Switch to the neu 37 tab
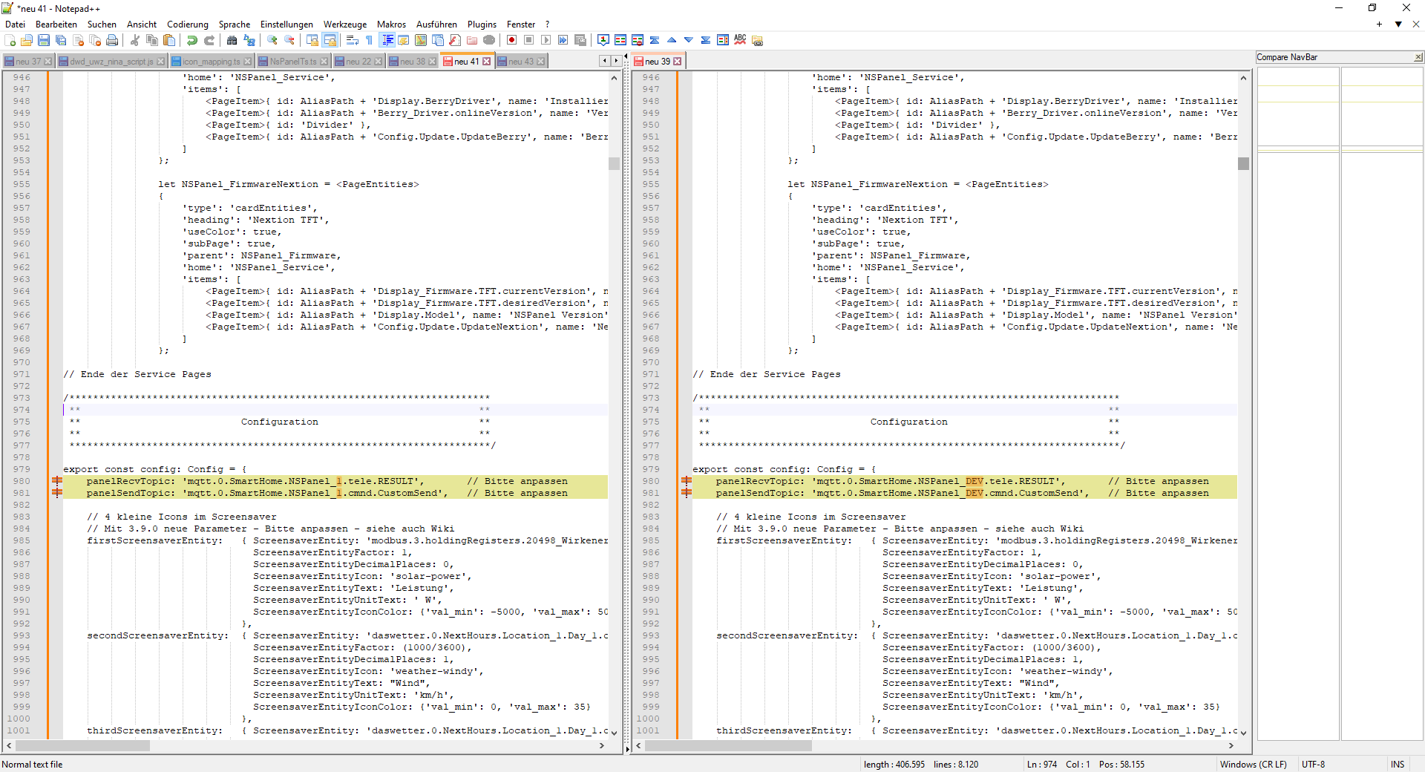 click(x=28, y=62)
